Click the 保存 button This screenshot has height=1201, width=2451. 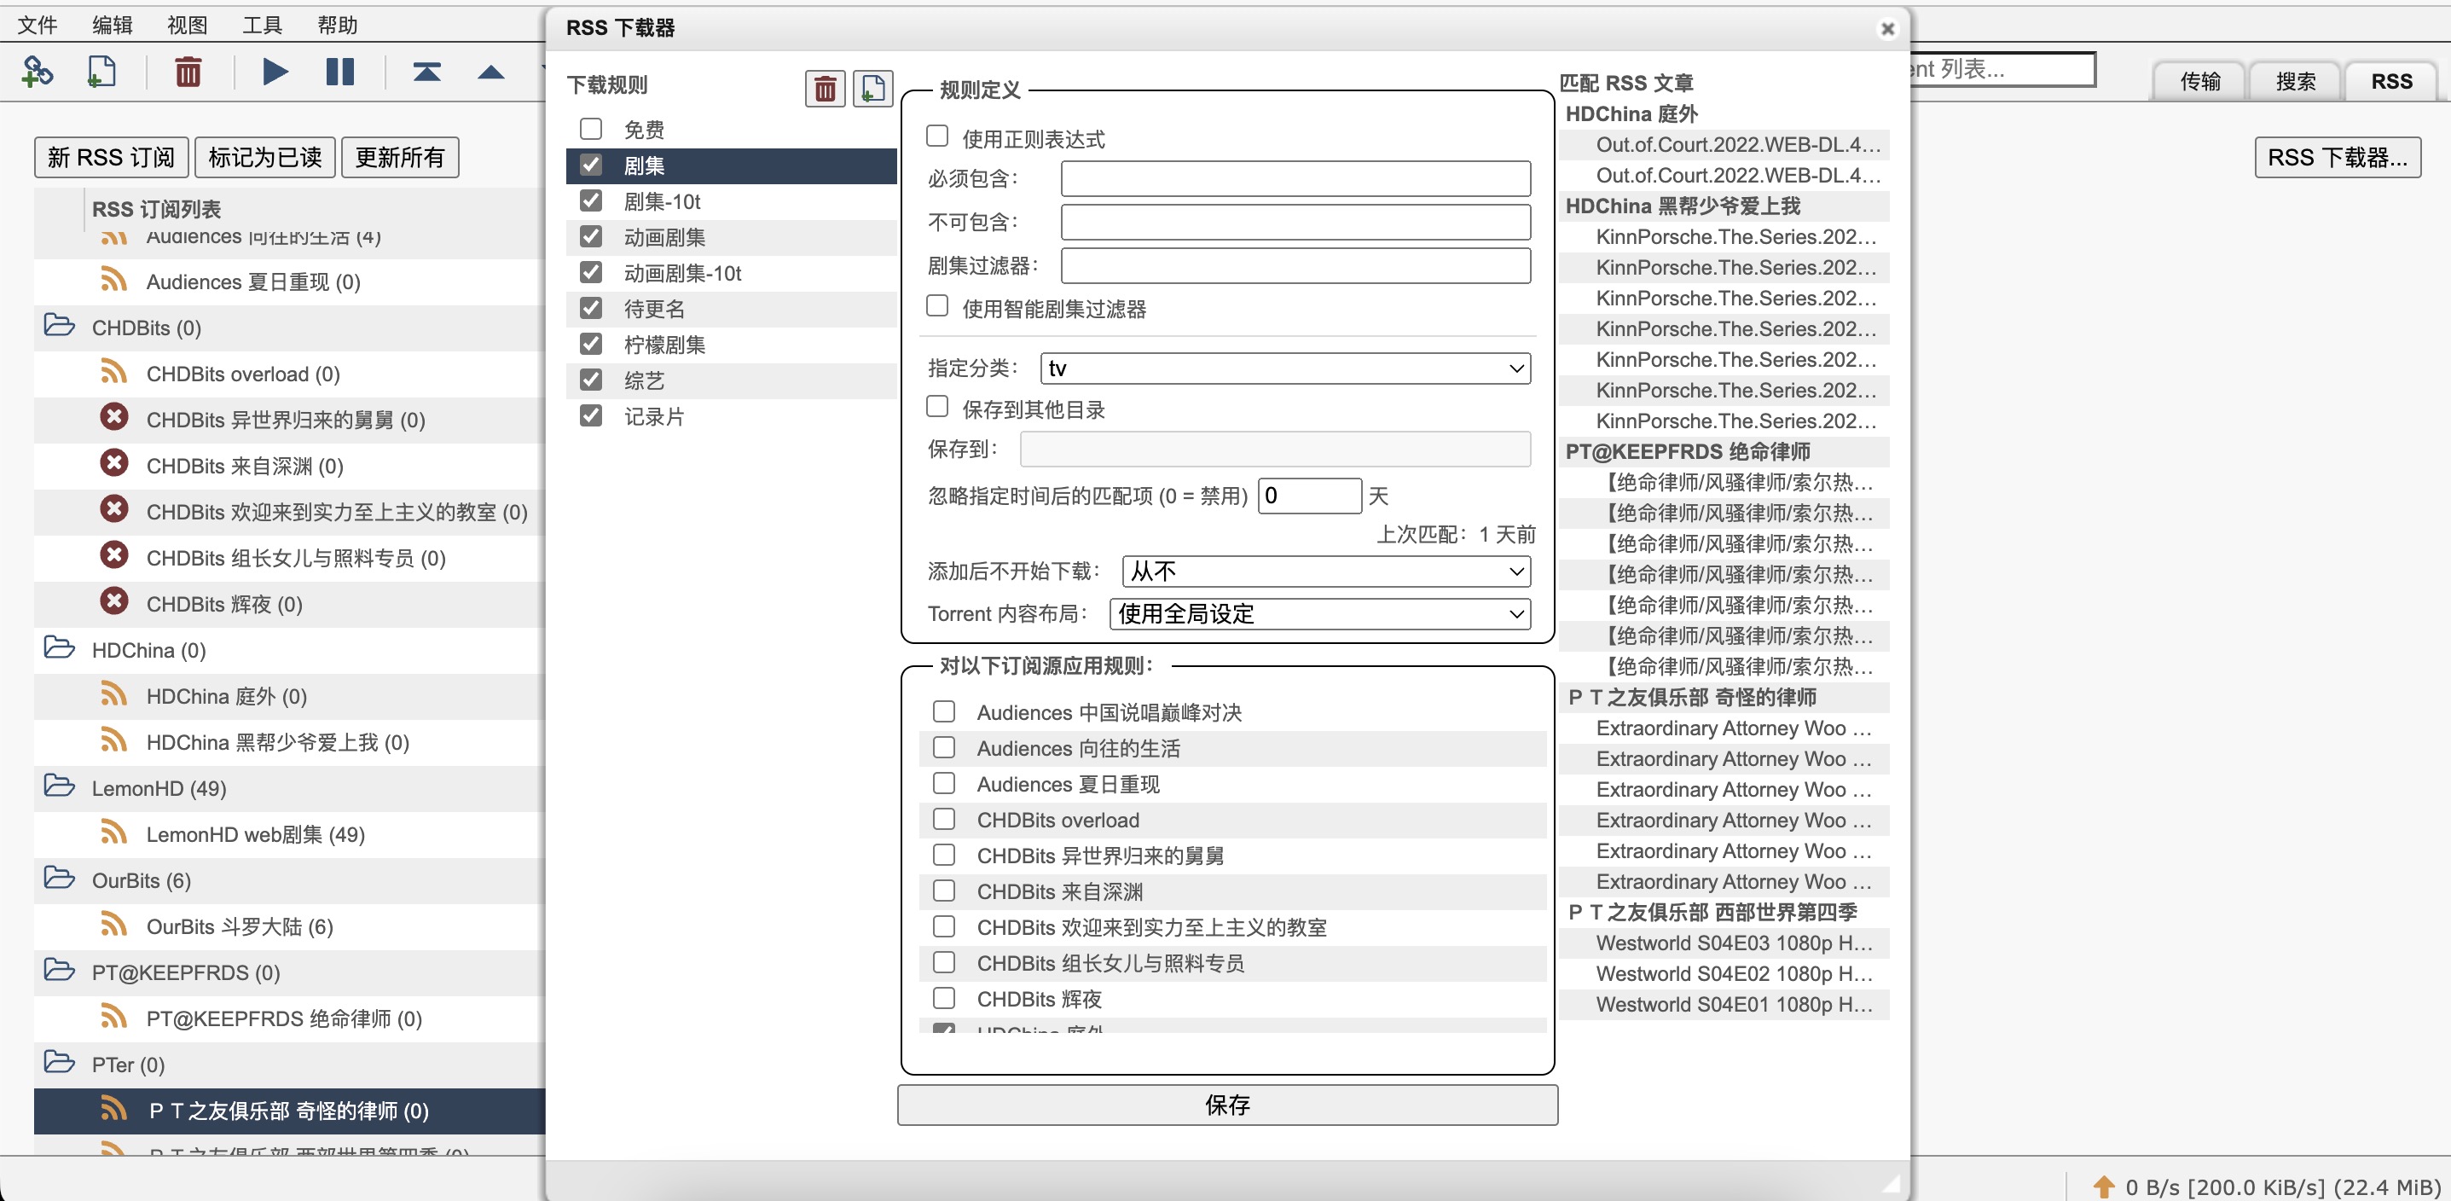[x=1226, y=1105]
